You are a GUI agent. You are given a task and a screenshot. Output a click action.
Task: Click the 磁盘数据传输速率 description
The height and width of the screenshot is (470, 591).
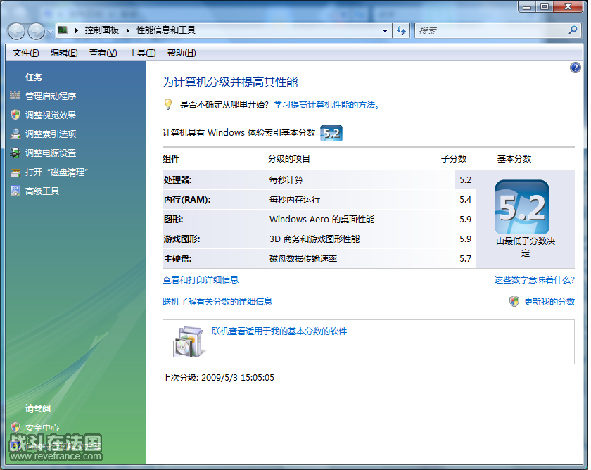point(303,259)
